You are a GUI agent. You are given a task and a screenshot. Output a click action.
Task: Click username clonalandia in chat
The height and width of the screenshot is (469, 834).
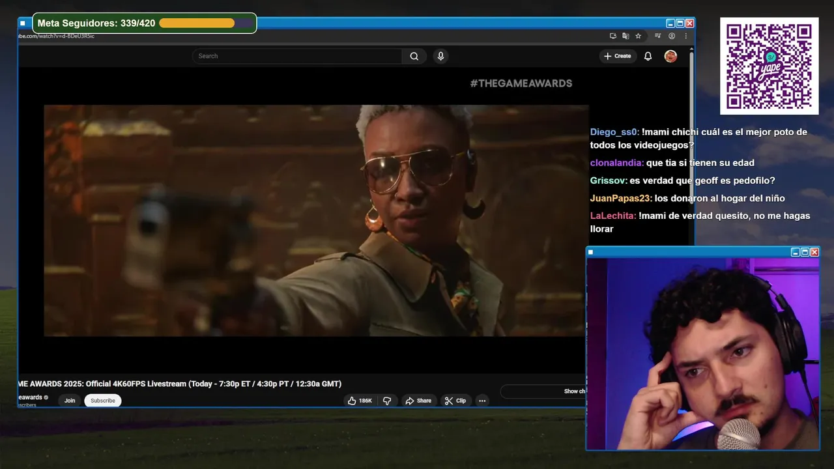pos(617,163)
